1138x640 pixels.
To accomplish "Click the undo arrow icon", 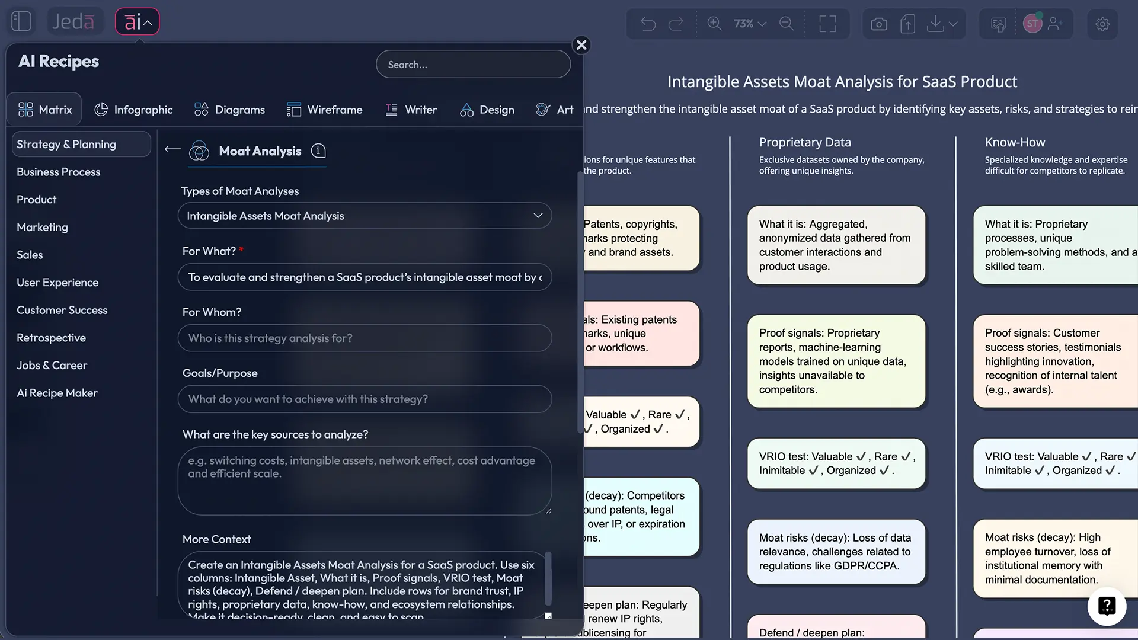I will coord(649,24).
